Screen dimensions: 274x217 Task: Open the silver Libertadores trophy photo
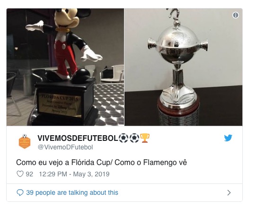pos(184,67)
